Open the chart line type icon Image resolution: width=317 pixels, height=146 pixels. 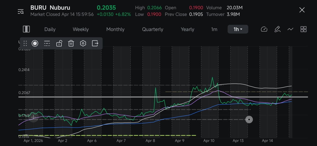(290, 29)
